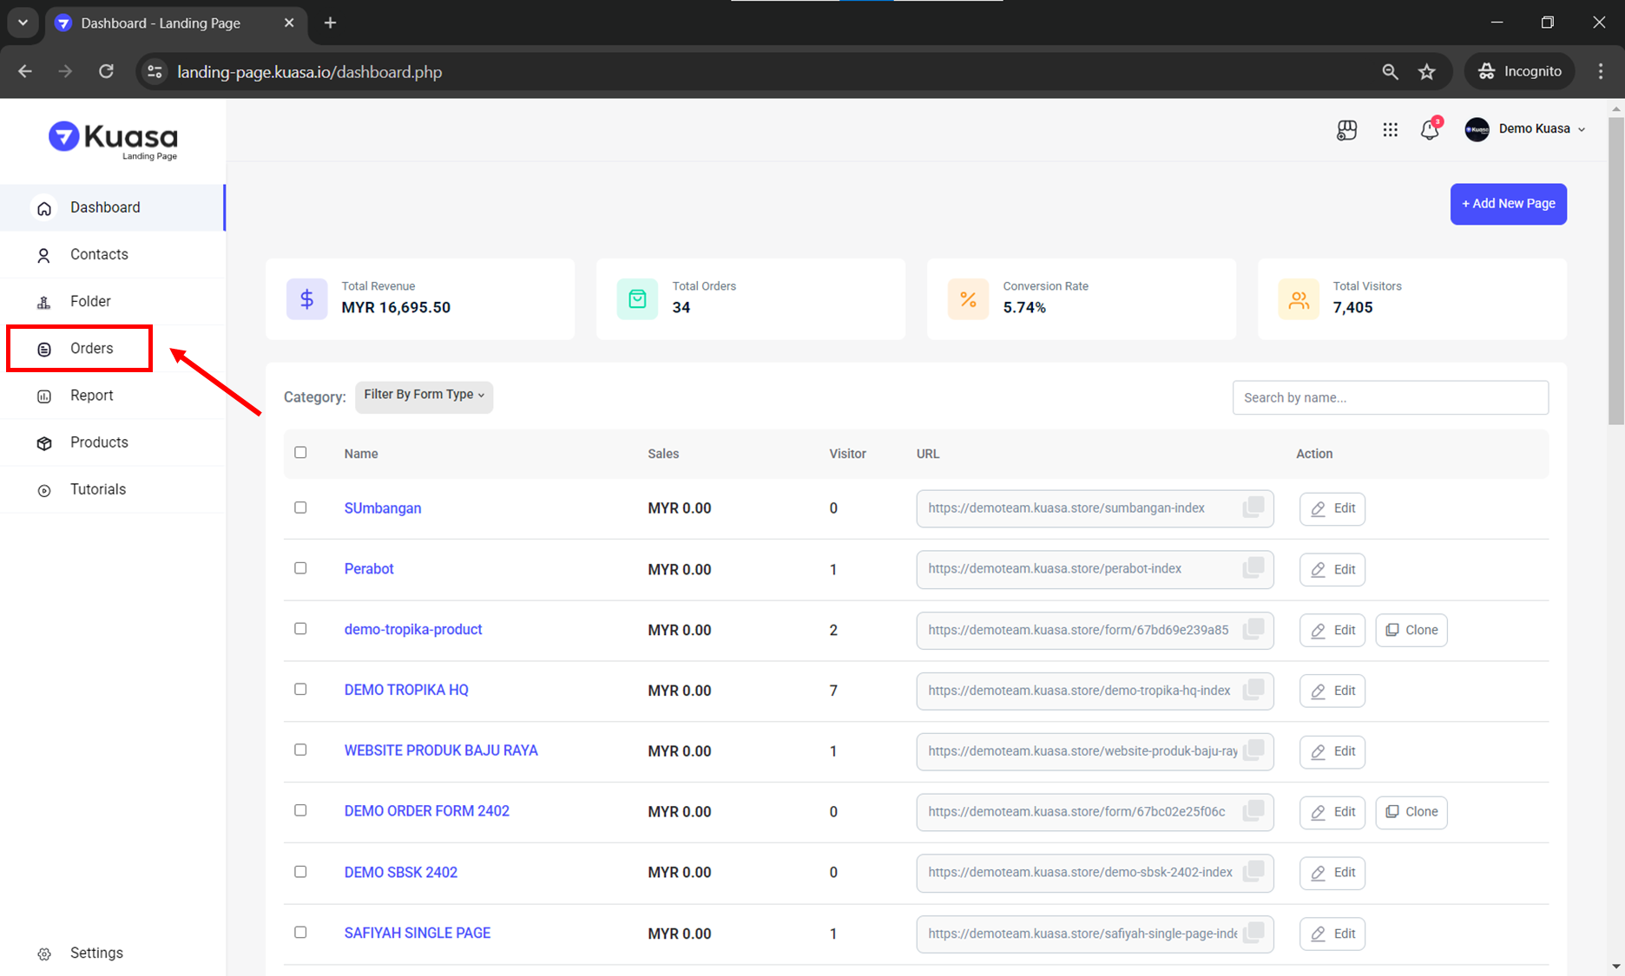
Task: Open the apps grid icon
Action: pyautogui.click(x=1390, y=129)
